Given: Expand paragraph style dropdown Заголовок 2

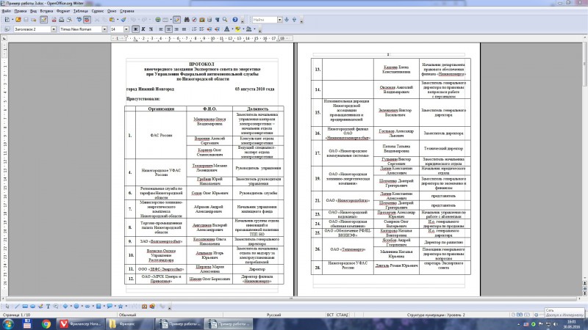Looking at the screenshot, I should 54,29.
